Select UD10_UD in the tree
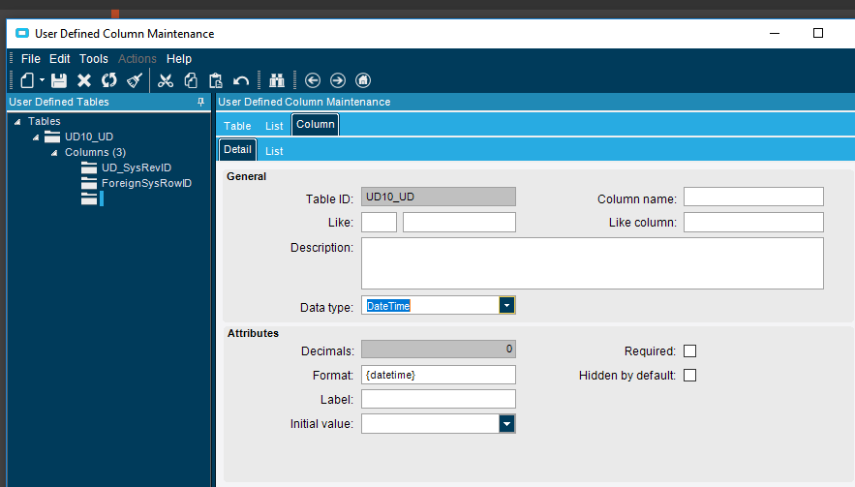This screenshot has width=855, height=487. point(89,137)
